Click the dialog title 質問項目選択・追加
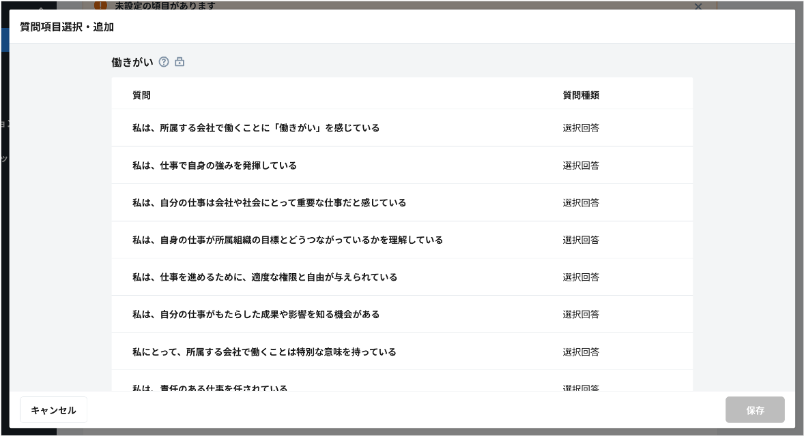The height and width of the screenshot is (436, 804). [x=66, y=27]
